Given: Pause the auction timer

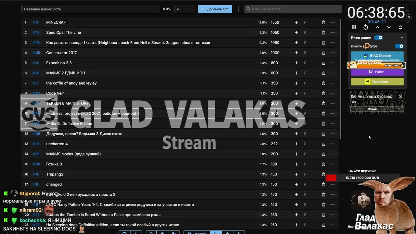Looking at the screenshot, I should point(354,27).
